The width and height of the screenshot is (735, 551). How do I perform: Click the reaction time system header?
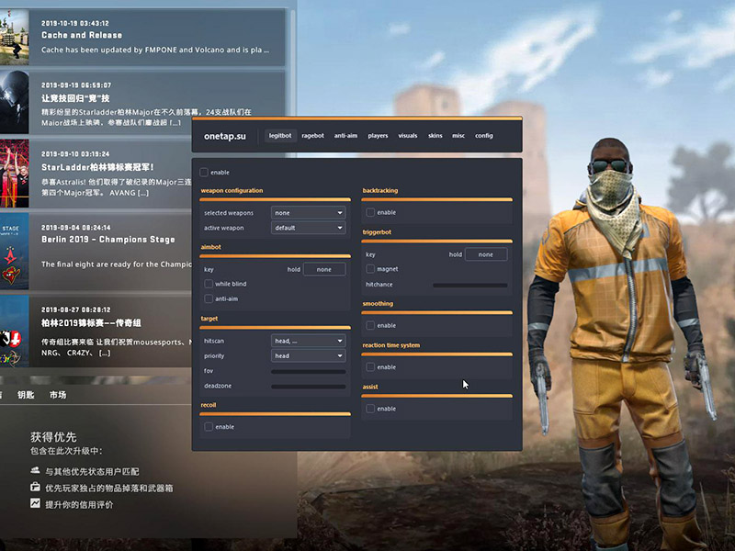(391, 345)
